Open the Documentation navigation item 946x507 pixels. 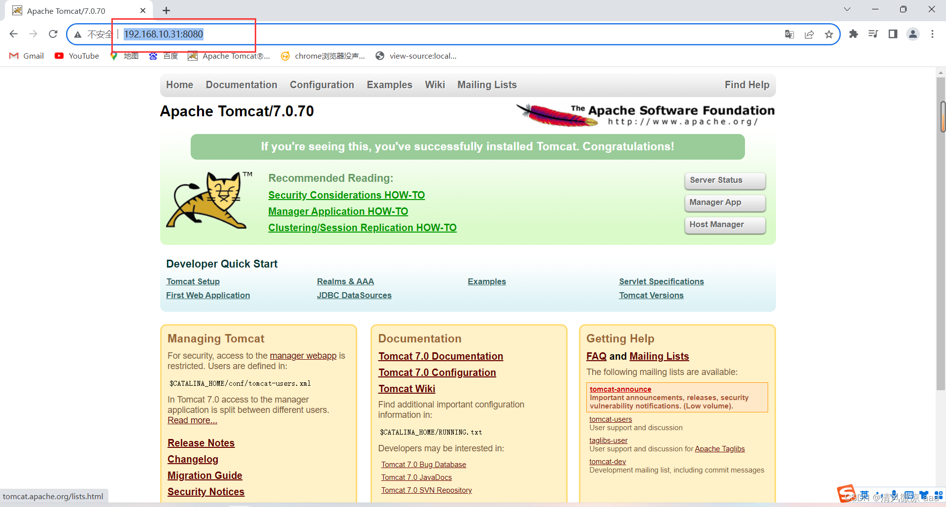tap(241, 85)
